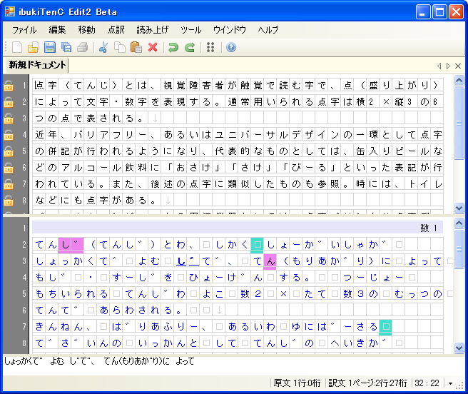Click the braille pane scrollbar thumb
This screenshot has height=394, width=468.
(459, 249)
